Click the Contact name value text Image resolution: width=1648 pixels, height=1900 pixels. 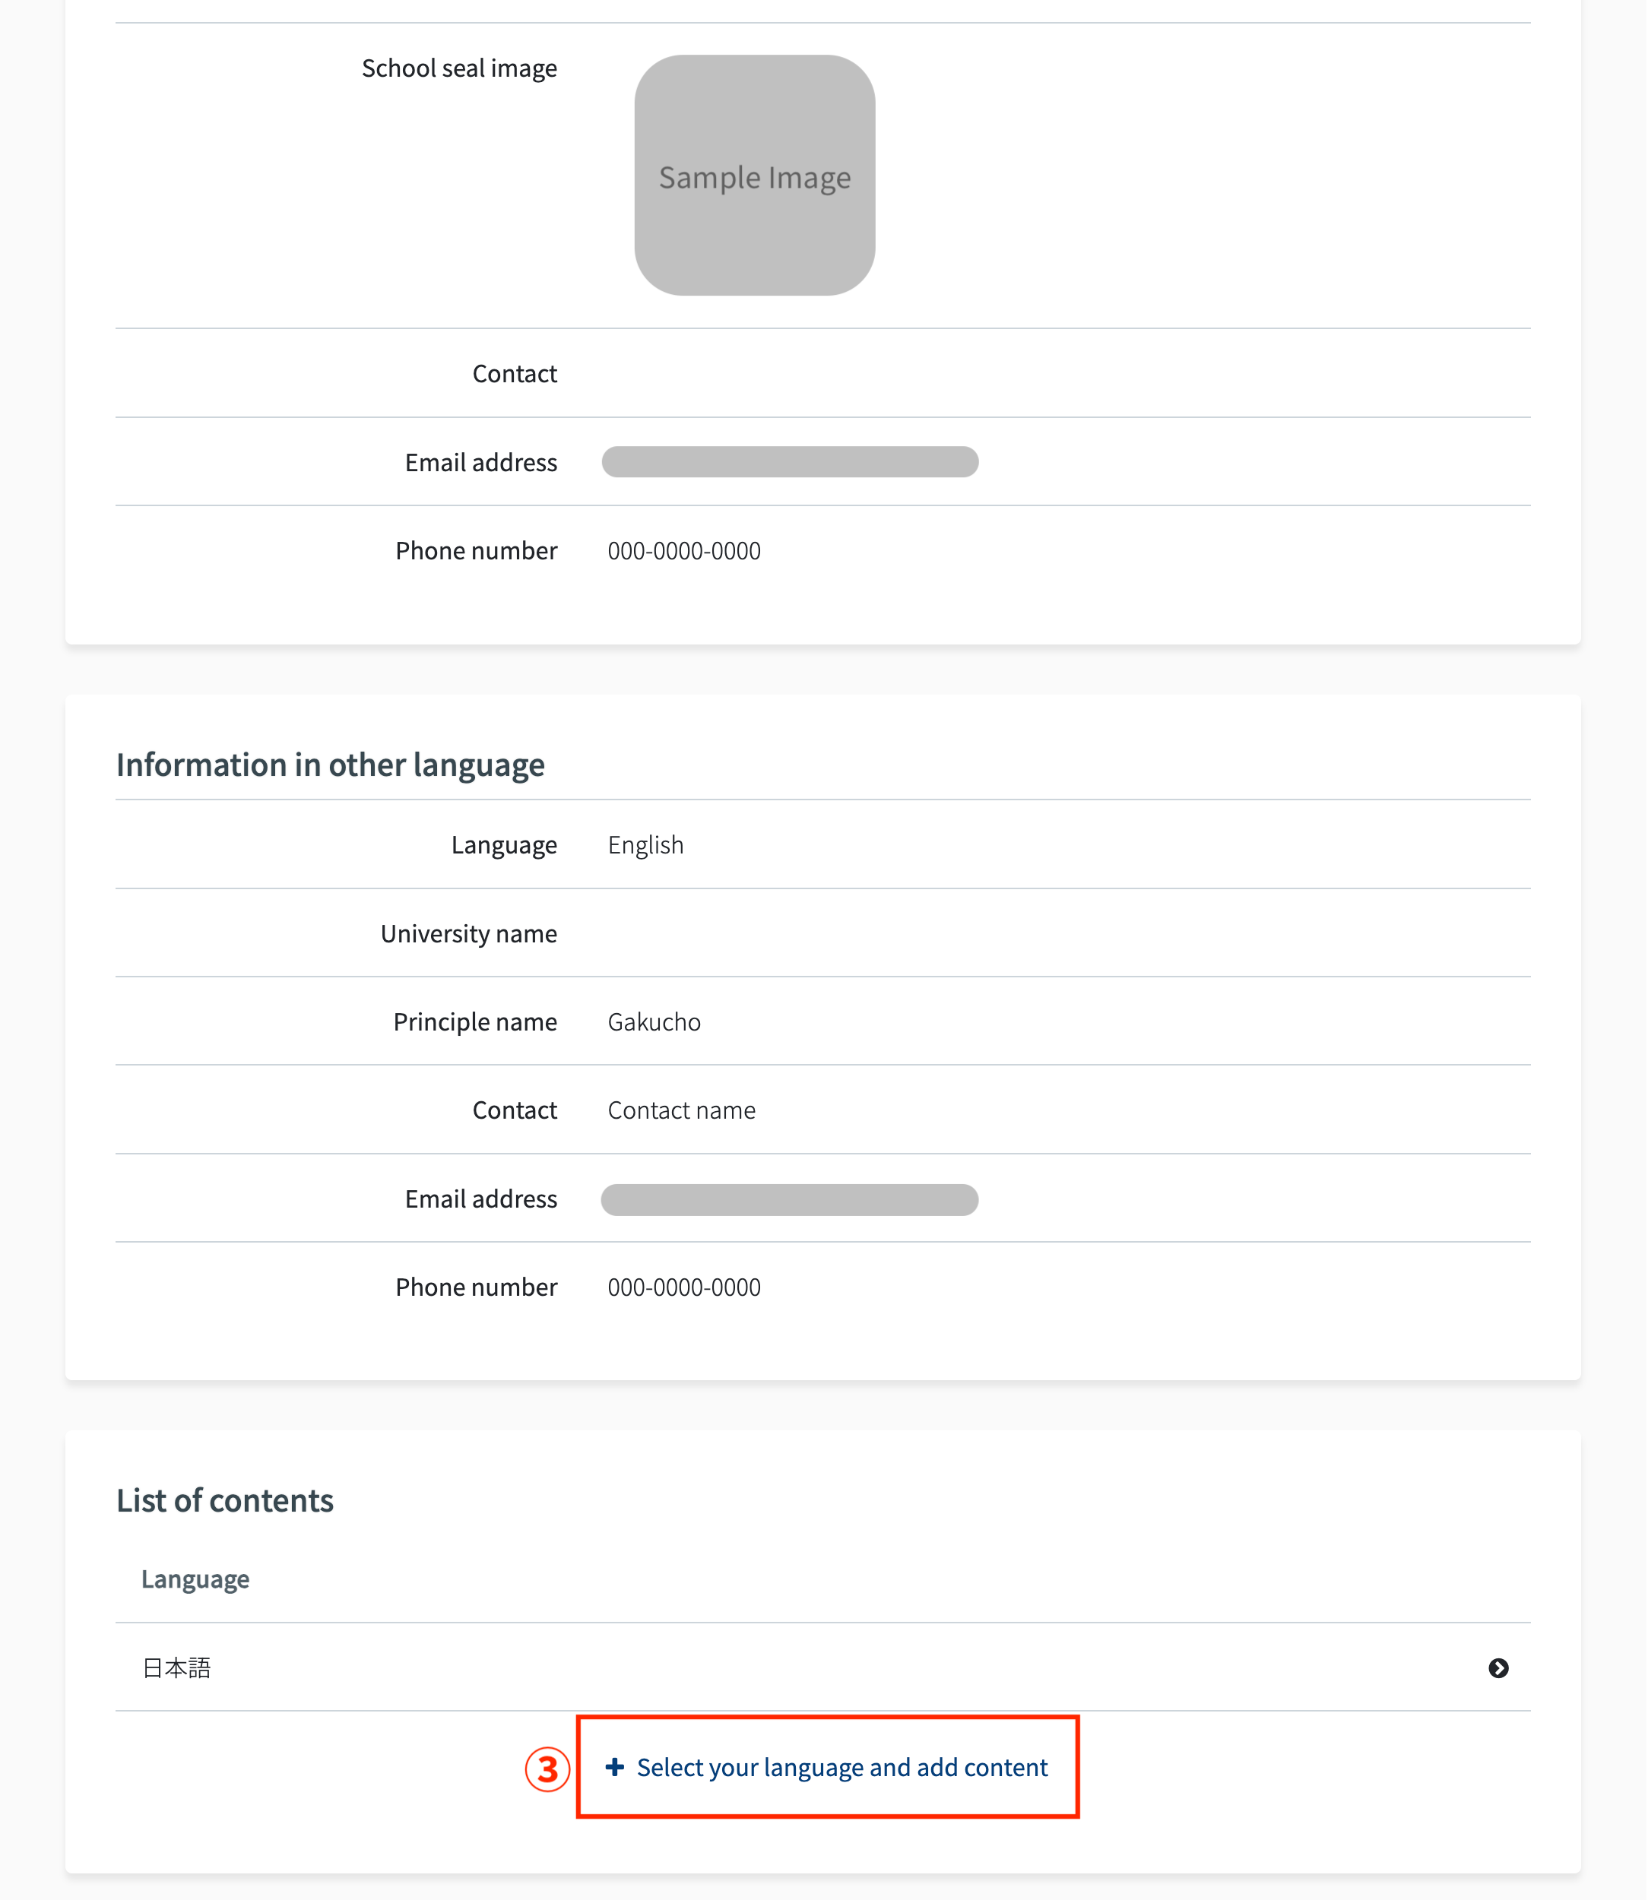click(681, 1110)
